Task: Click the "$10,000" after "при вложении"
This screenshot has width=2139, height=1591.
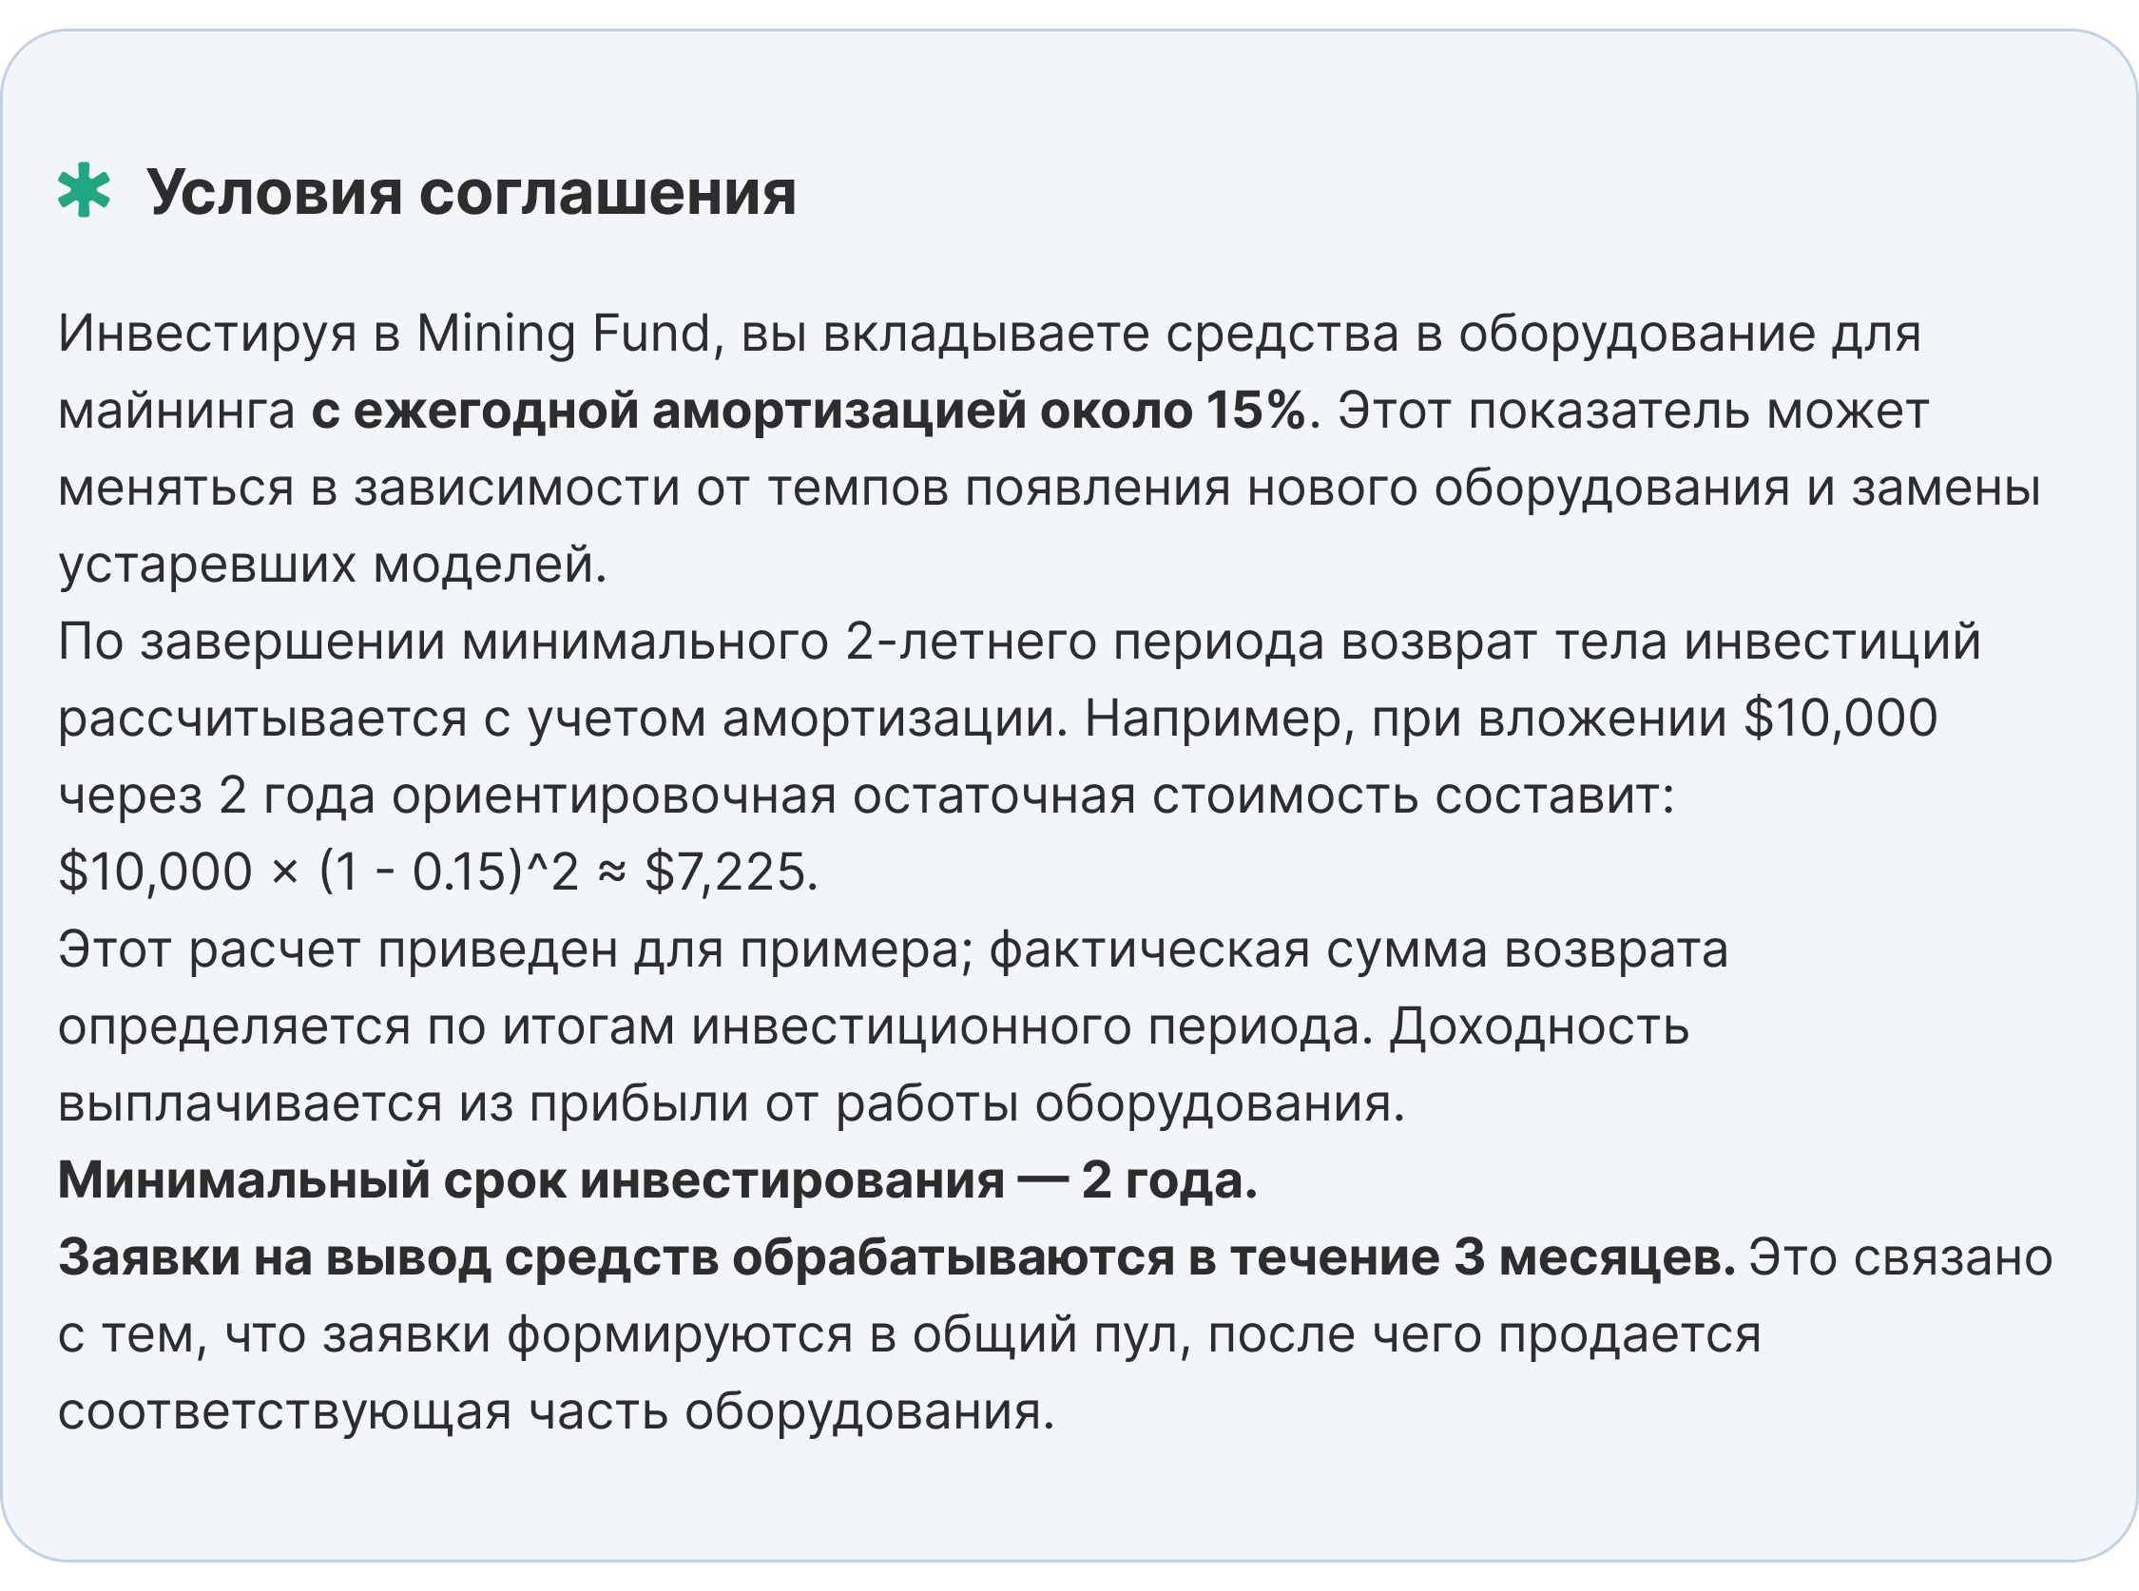Action: [1840, 719]
